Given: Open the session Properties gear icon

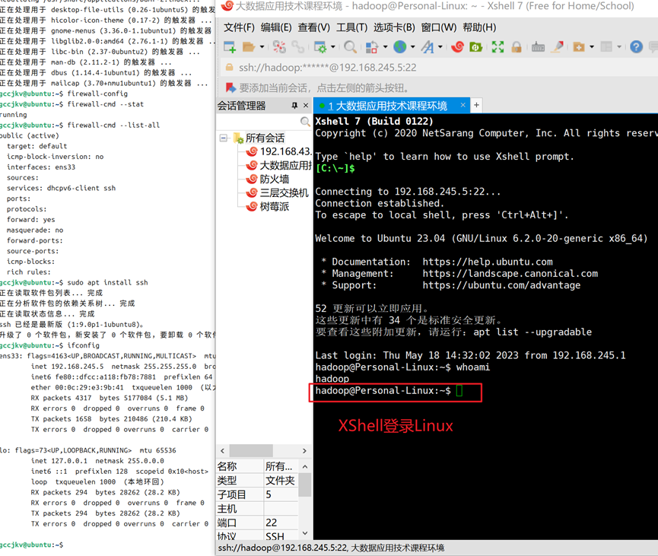Looking at the screenshot, I should tap(320, 47).
